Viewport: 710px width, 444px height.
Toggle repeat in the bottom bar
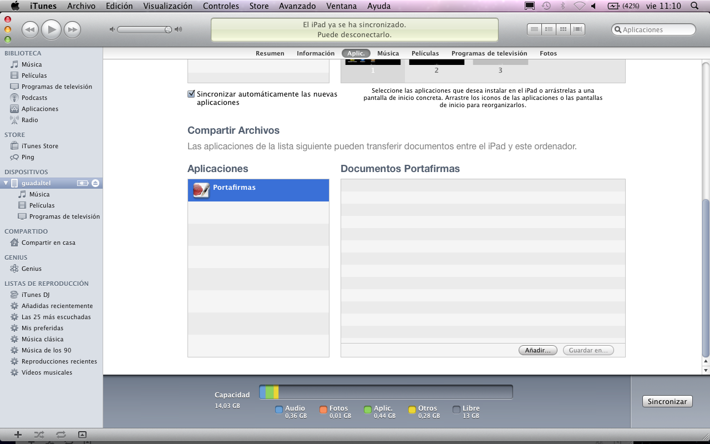tap(60, 435)
